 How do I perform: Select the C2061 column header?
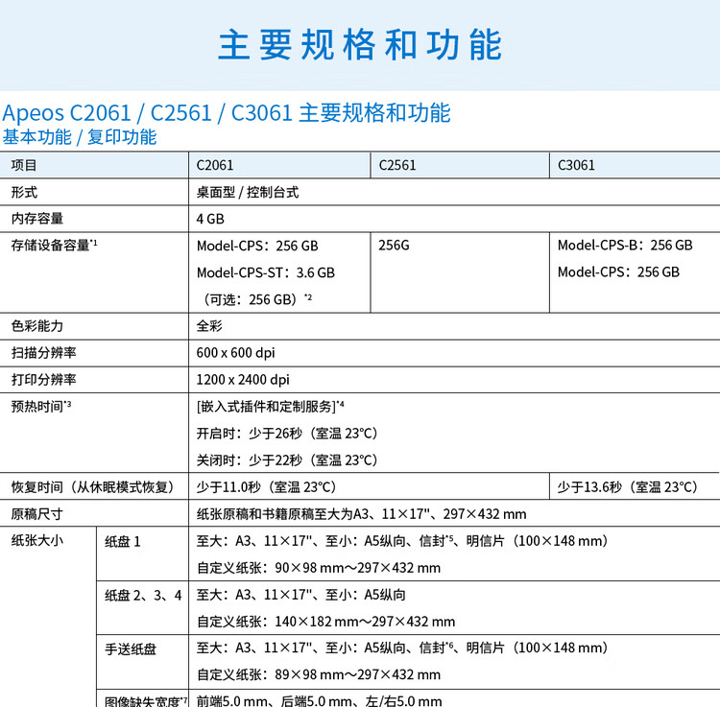click(x=215, y=165)
